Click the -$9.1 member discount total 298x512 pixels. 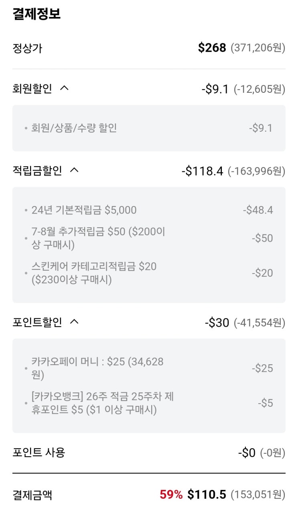(x=215, y=89)
